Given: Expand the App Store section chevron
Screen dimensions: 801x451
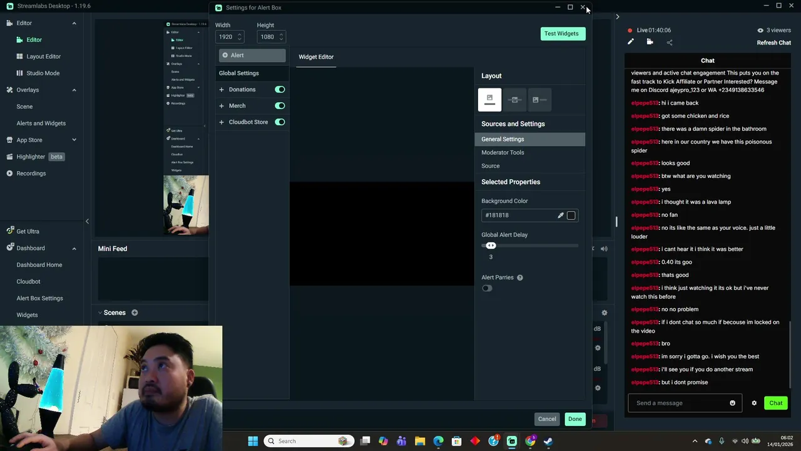Looking at the screenshot, I should pos(74,140).
